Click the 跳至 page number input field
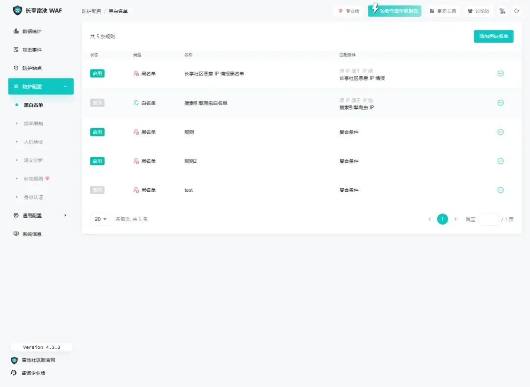This screenshot has height=387, width=530. tap(488, 219)
